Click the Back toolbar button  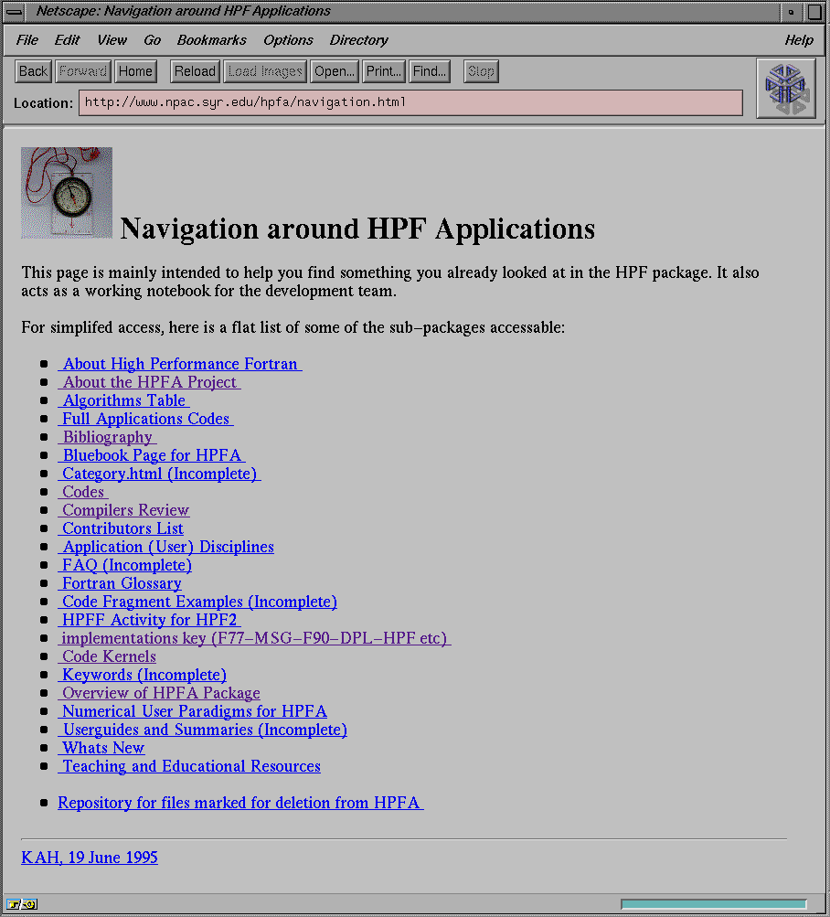point(33,71)
